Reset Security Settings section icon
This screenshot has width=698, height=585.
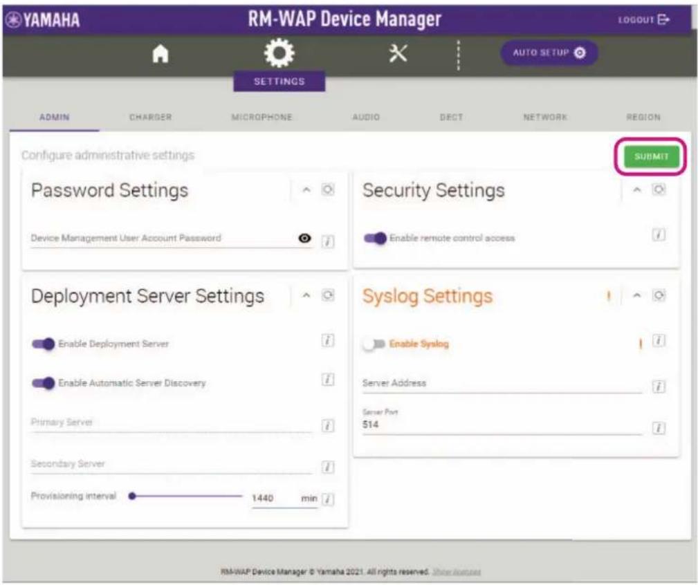click(x=659, y=189)
